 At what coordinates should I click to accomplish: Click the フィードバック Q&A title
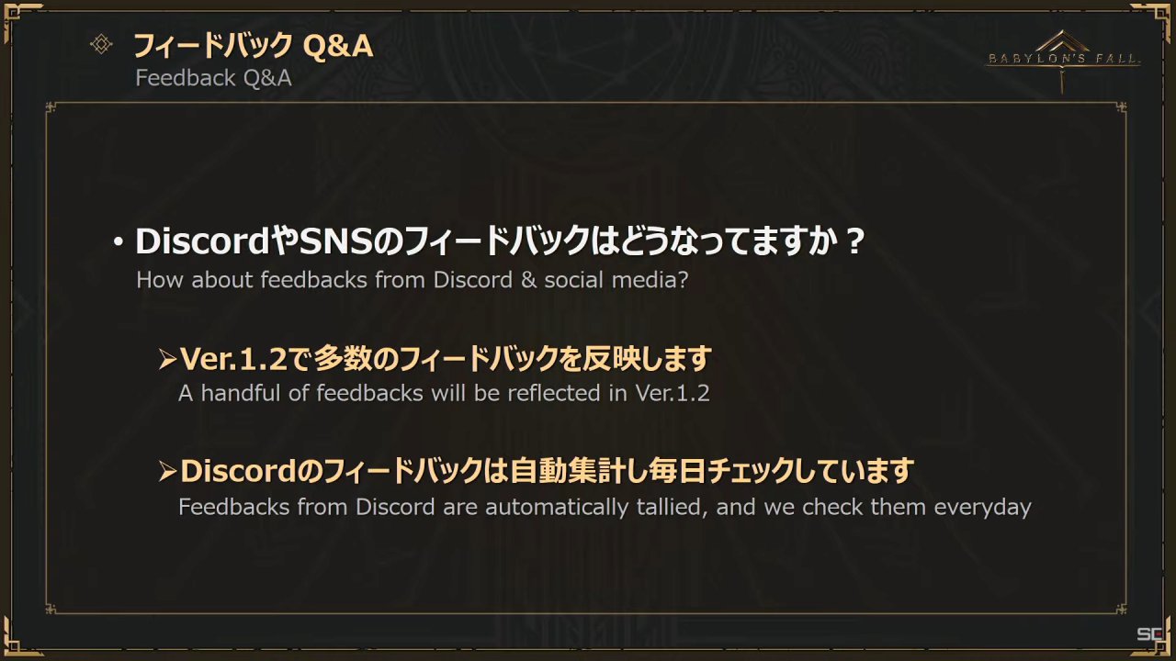254,45
